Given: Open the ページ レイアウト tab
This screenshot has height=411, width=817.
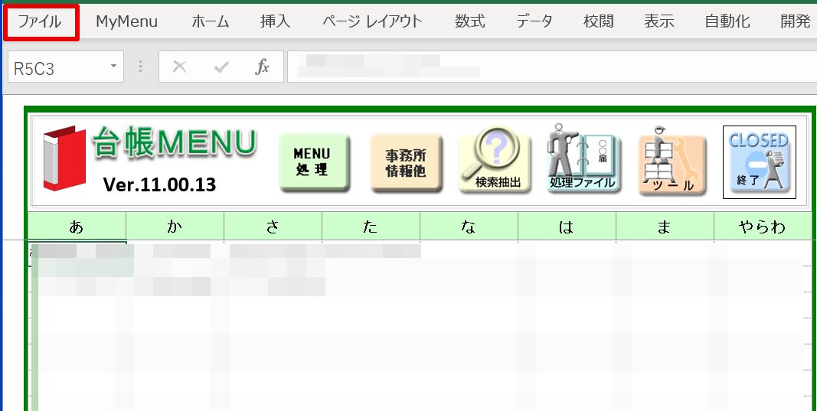Looking at the screenshot, I should (372, 22).
